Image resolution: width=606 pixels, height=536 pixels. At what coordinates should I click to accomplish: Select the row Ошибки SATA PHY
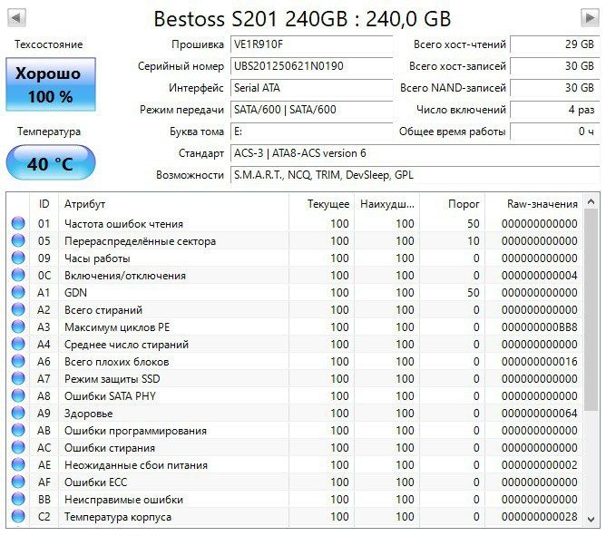point(295,395)
